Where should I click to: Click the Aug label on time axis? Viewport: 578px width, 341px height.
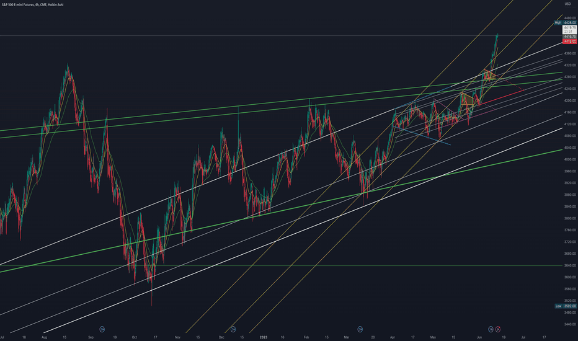tap(44, 337)
